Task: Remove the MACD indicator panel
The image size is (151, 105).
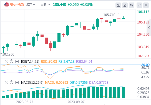Action: [6, 82]
